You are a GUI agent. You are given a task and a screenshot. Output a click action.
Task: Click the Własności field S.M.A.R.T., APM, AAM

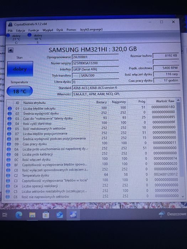(126, 94)
